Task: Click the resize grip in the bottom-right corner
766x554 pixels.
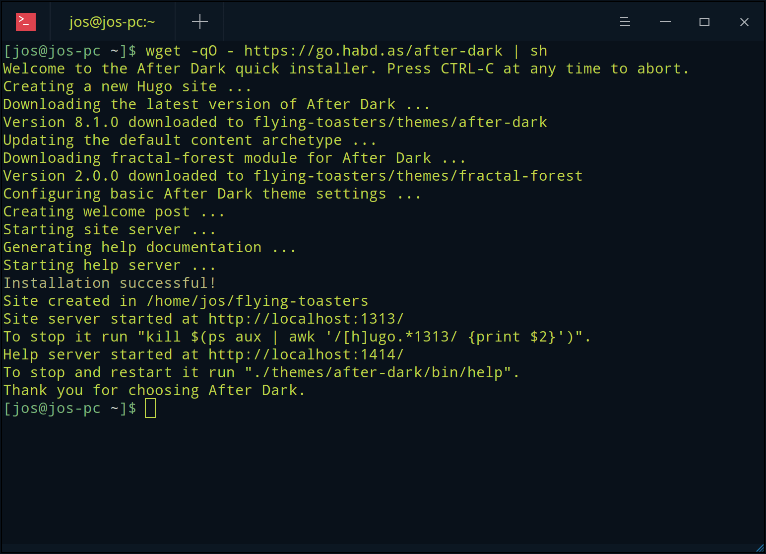Action: [760, 548]
